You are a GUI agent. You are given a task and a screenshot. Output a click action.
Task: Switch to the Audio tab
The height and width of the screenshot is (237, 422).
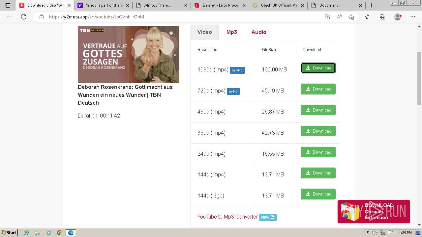(x=259, y=32)
